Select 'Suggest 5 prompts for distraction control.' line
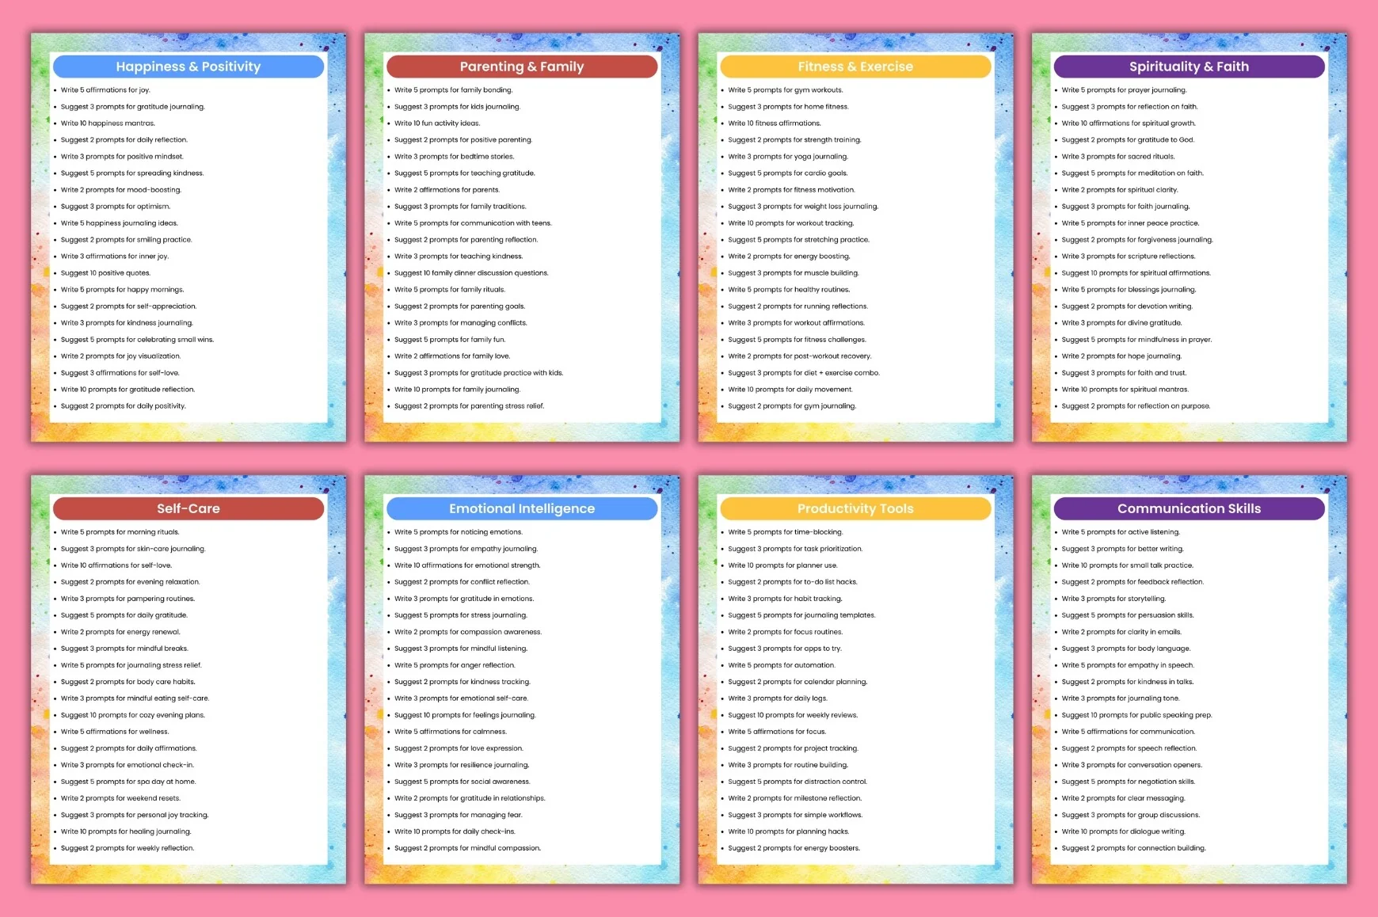1378x917 pixels. 797,782
